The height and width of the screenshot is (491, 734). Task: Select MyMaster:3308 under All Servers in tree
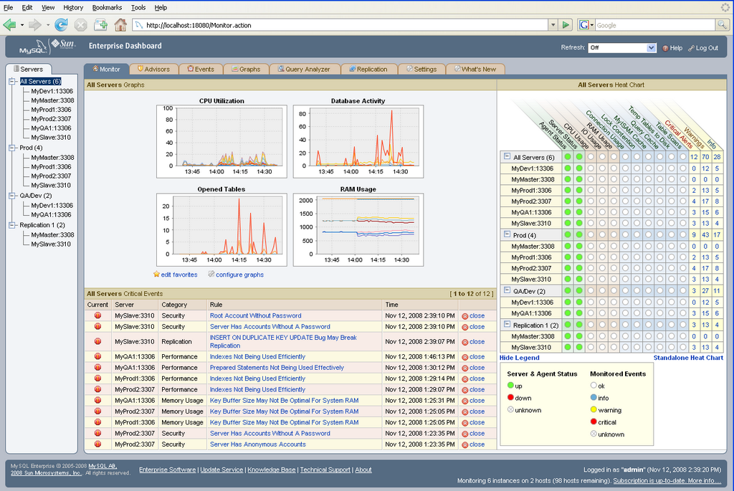pos(52,100)
